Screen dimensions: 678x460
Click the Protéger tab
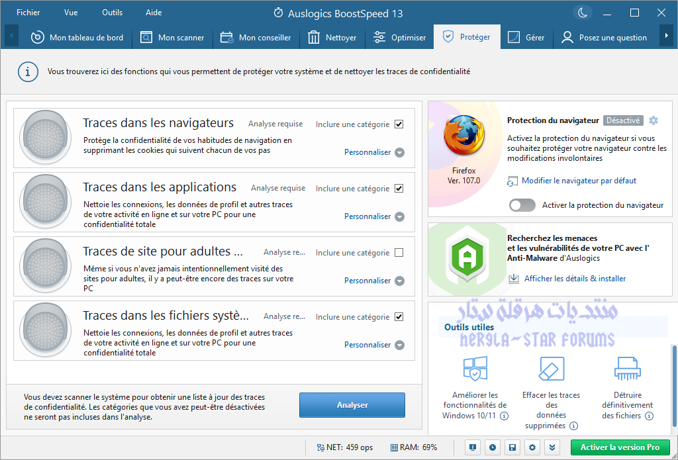pos(467,37)
